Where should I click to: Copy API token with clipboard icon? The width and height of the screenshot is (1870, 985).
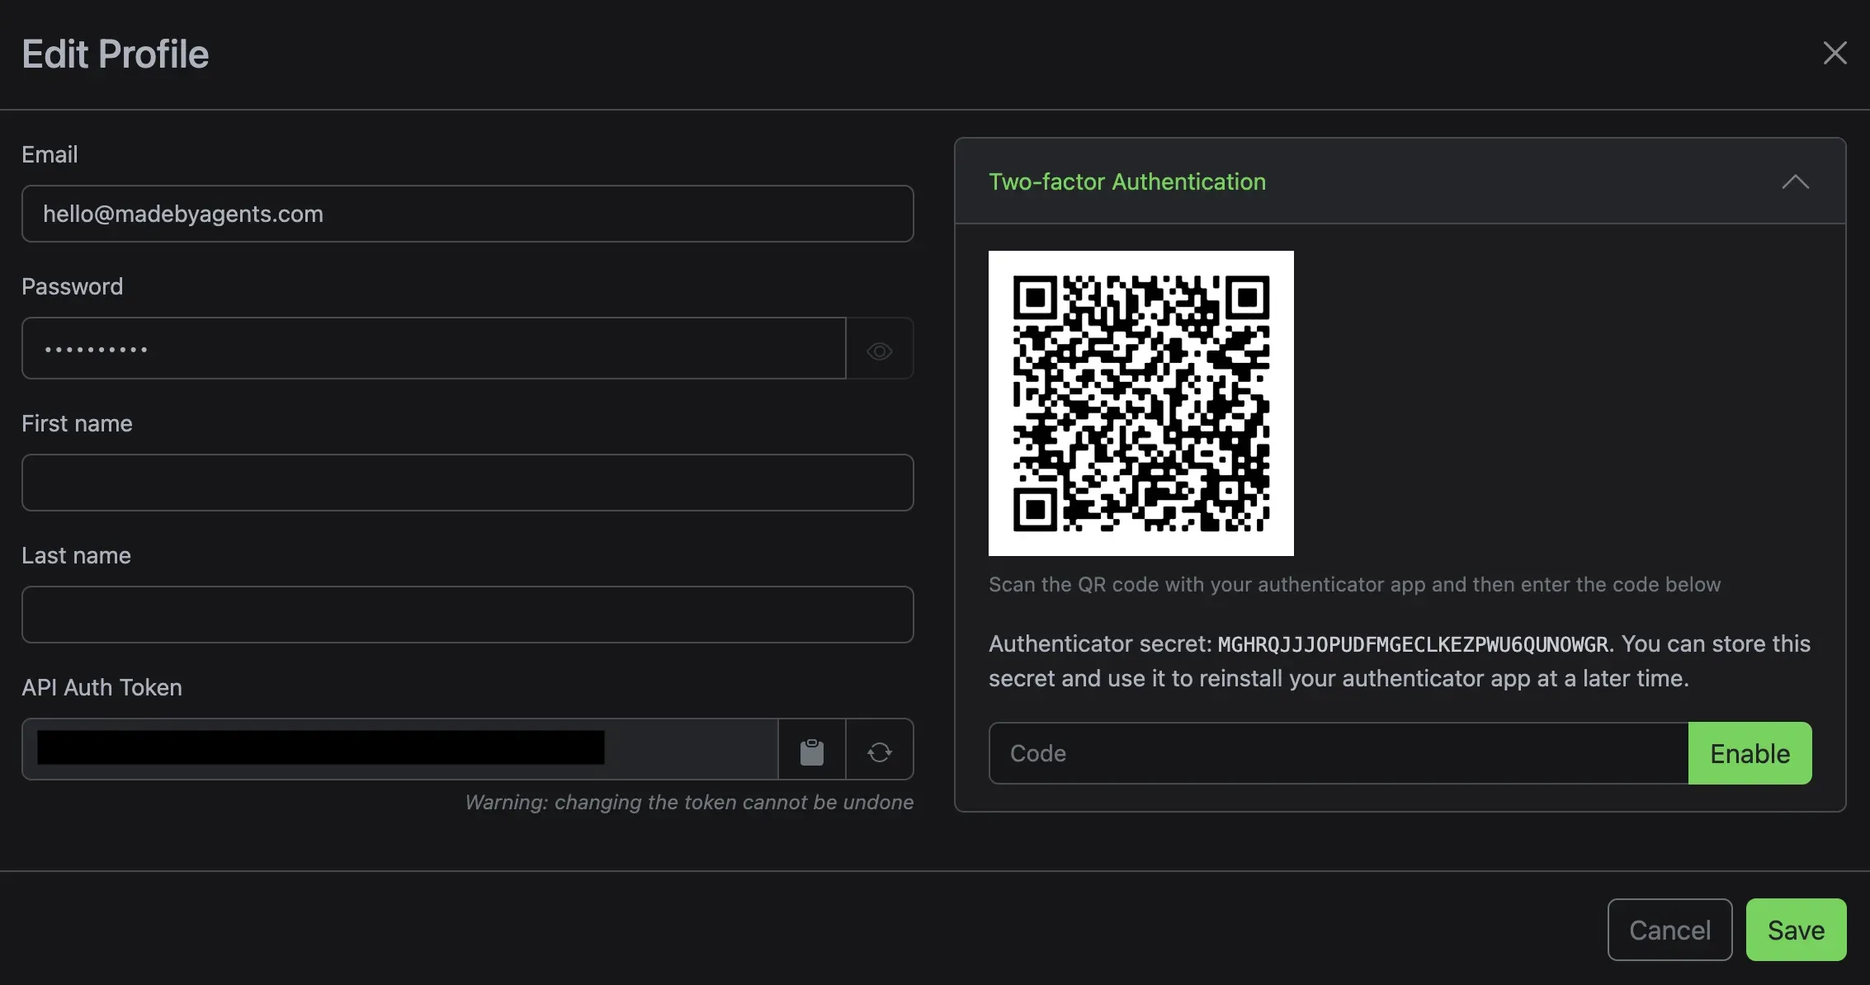pyautogui.click(x=812, y=751)
